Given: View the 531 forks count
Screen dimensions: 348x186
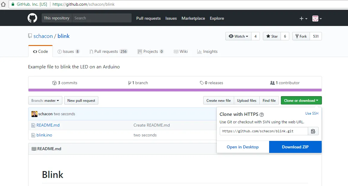Looking at the screenshot, I should [x=316, y=36].
